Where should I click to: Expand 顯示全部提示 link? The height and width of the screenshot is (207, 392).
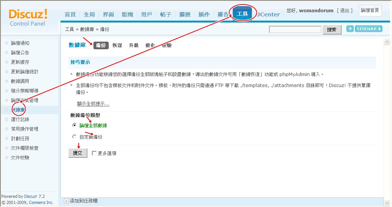pyautogui.click(x=93, y=103)
